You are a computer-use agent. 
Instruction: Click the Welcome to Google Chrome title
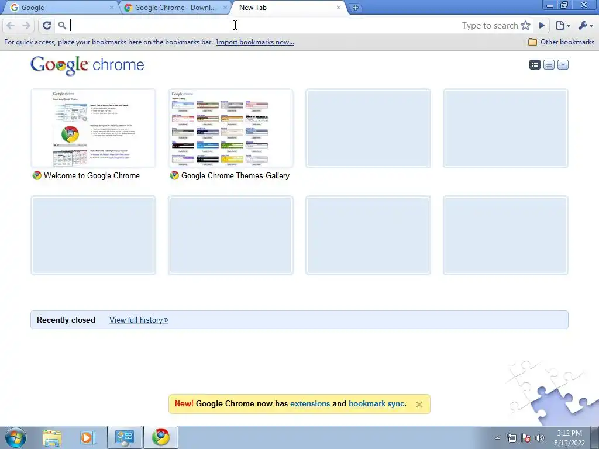[92, 175]
